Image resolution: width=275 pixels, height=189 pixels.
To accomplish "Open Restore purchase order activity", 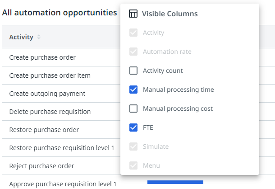I will [44, 130].
